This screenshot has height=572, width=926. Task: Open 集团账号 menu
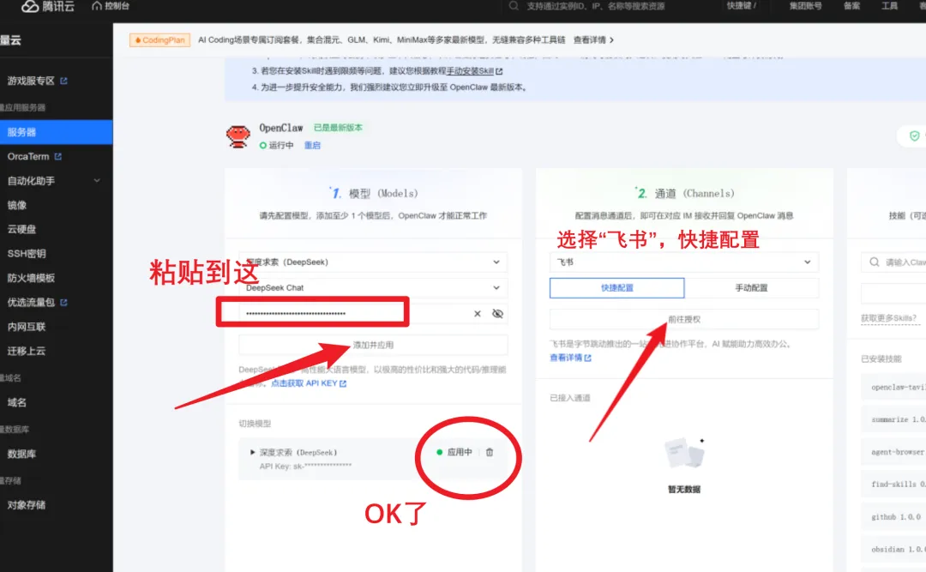[805, 6]
